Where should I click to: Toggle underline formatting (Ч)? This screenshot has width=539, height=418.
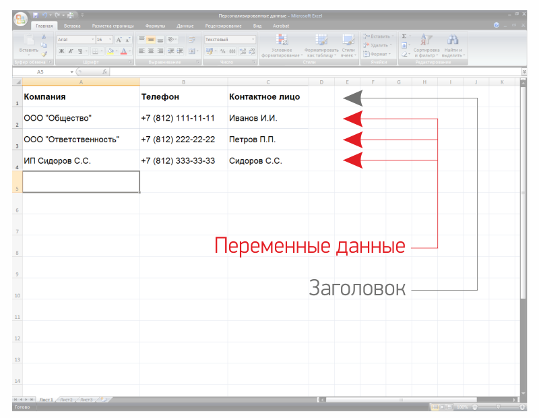[80, 51]
